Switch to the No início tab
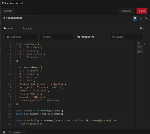 pos(56,37)
